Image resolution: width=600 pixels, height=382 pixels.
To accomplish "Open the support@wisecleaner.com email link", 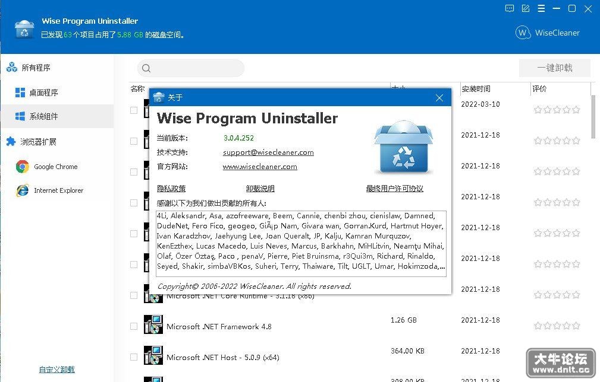I will (x=268, y=152).
